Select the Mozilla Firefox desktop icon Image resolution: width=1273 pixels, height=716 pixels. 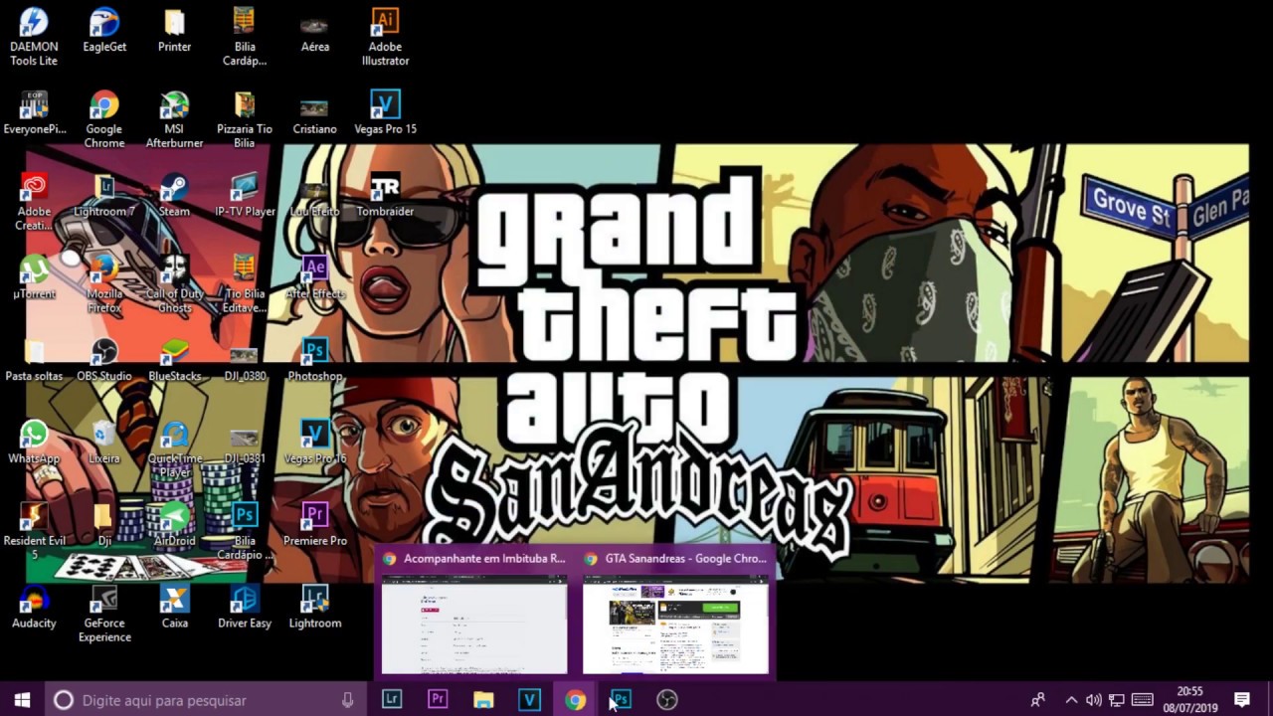pyautogui.click(x=104, y=283)
